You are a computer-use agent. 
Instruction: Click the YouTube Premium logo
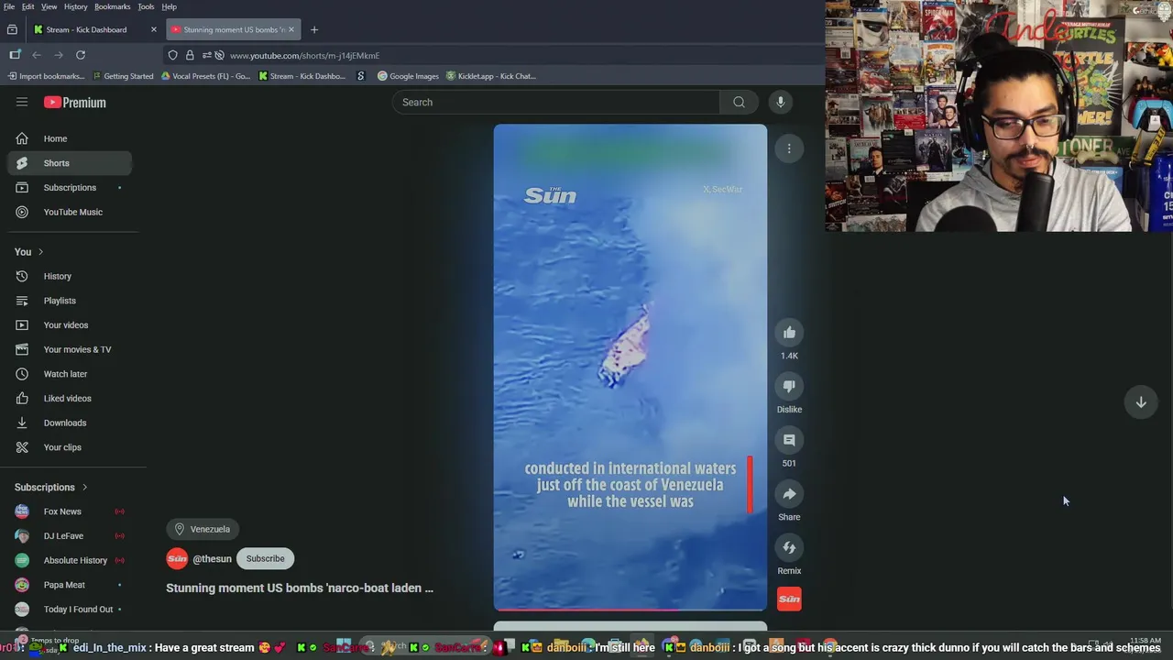click(75, 102)
